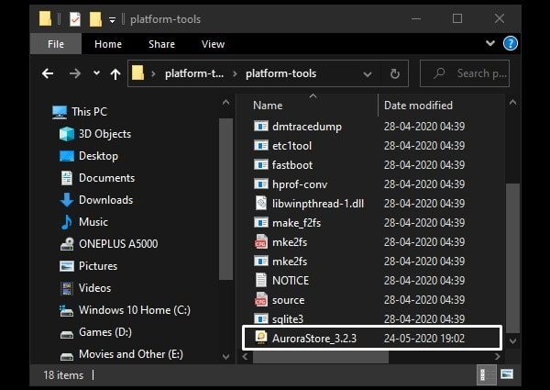Click the AuroraStore_3.2.3 file name
The image size is (550, 390).
coord(314,339)
